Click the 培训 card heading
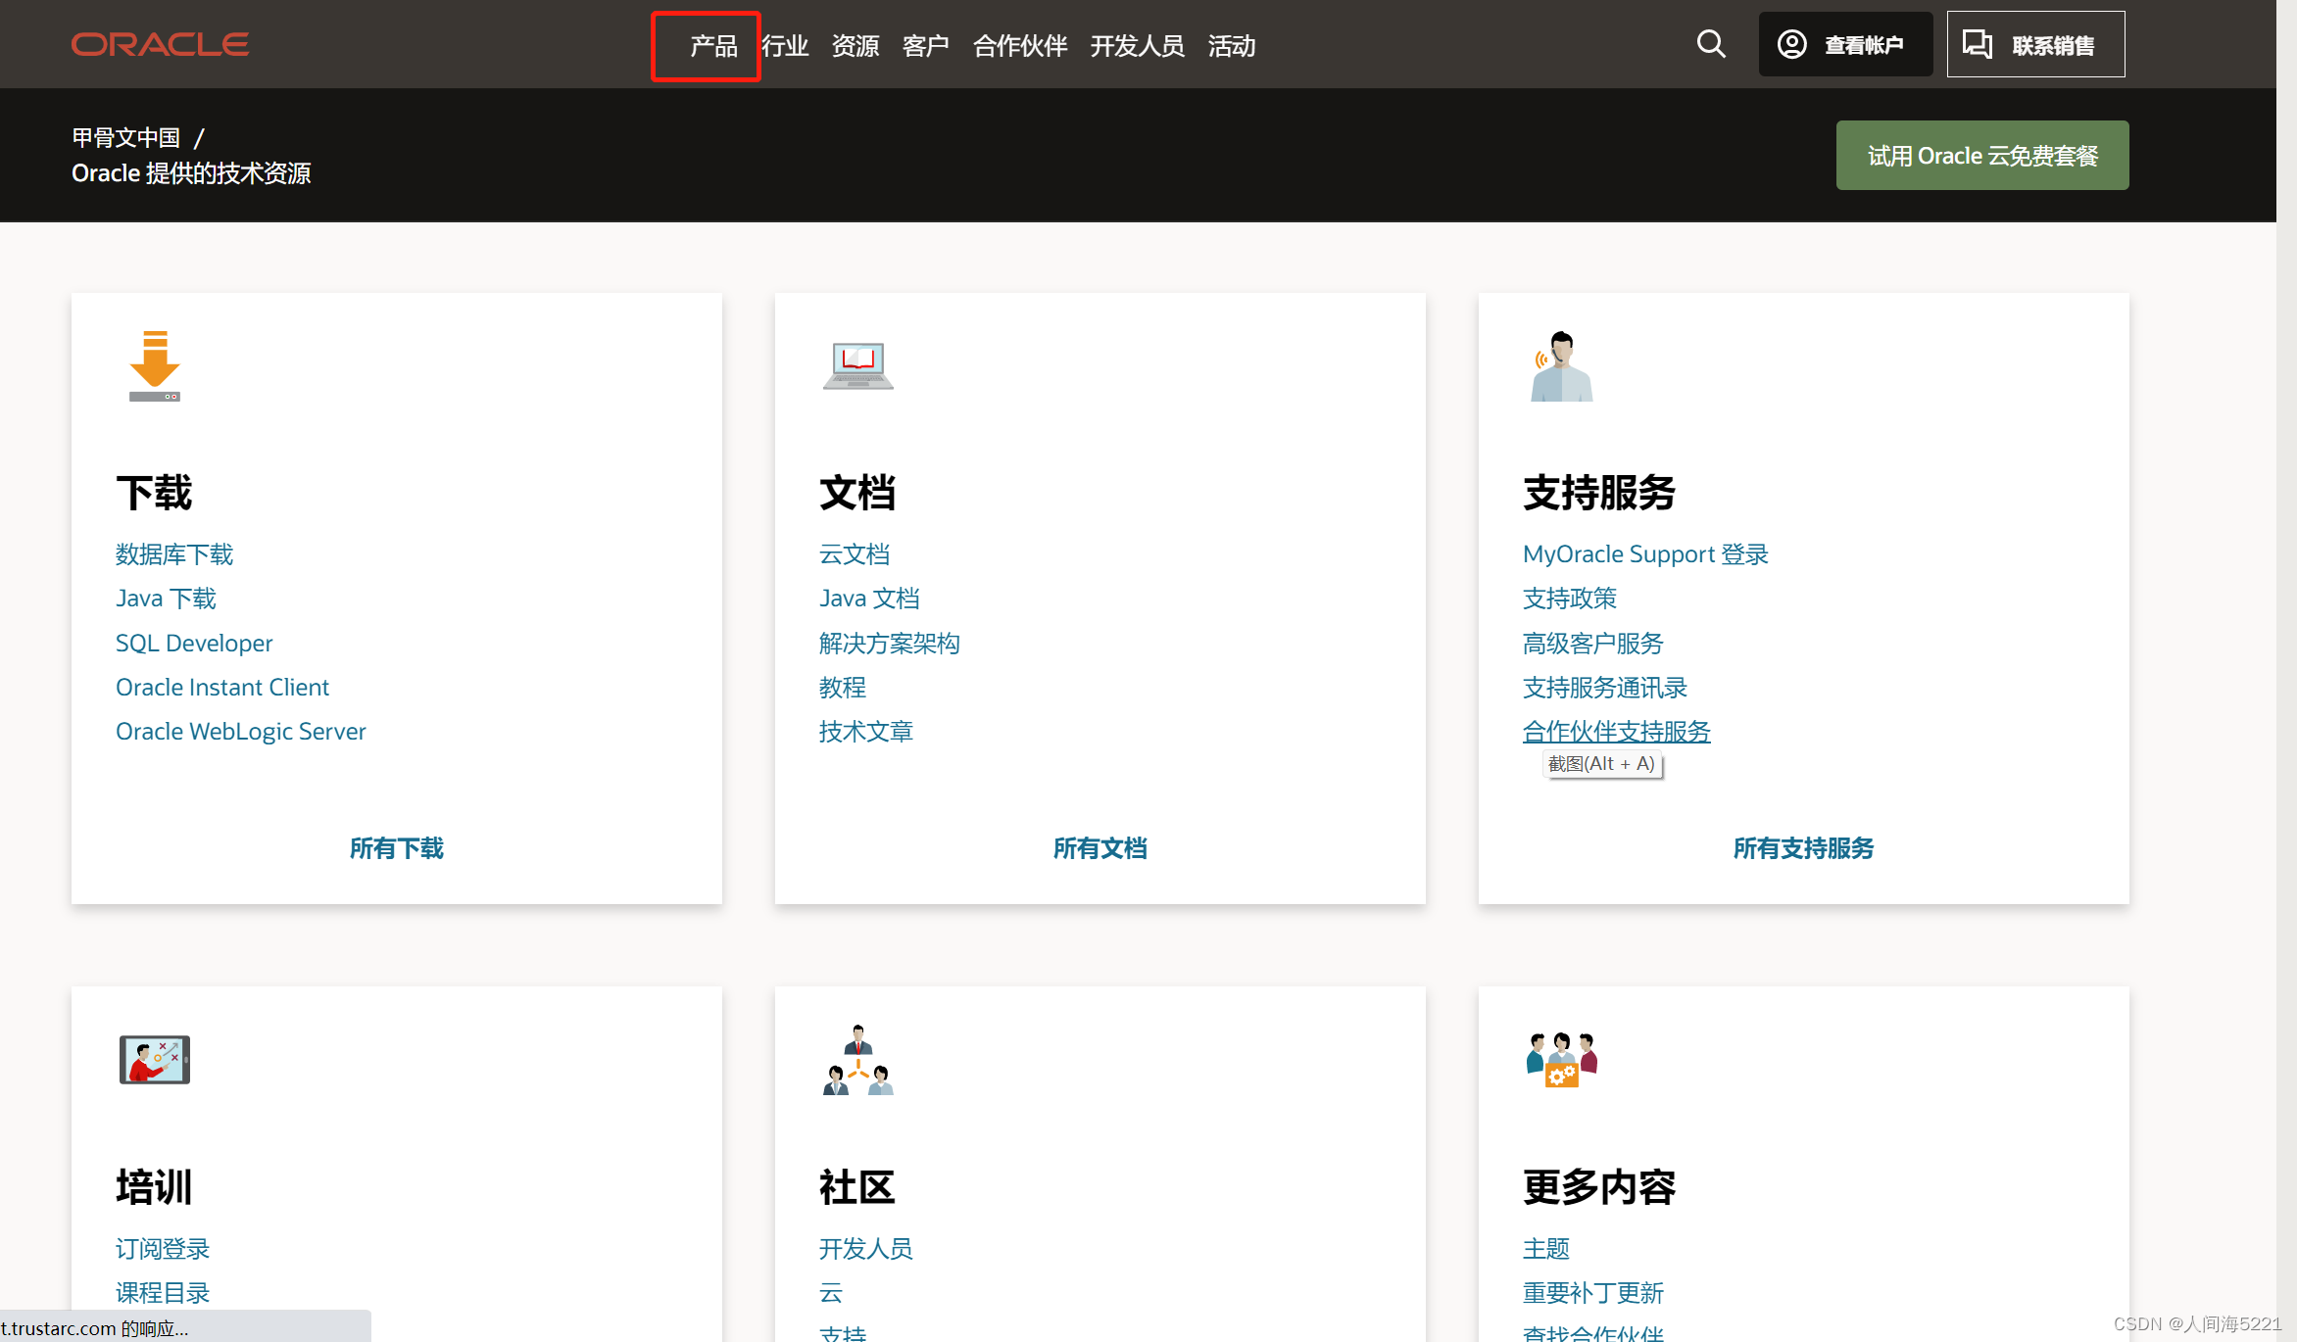2297x1342 pixels. (x=155, y=1187)
